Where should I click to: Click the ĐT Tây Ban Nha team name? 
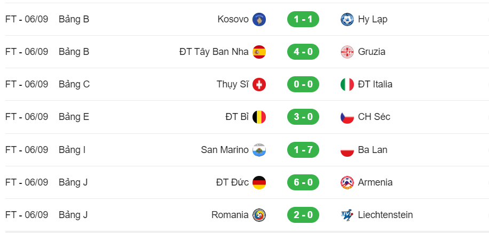pos(214,52)
